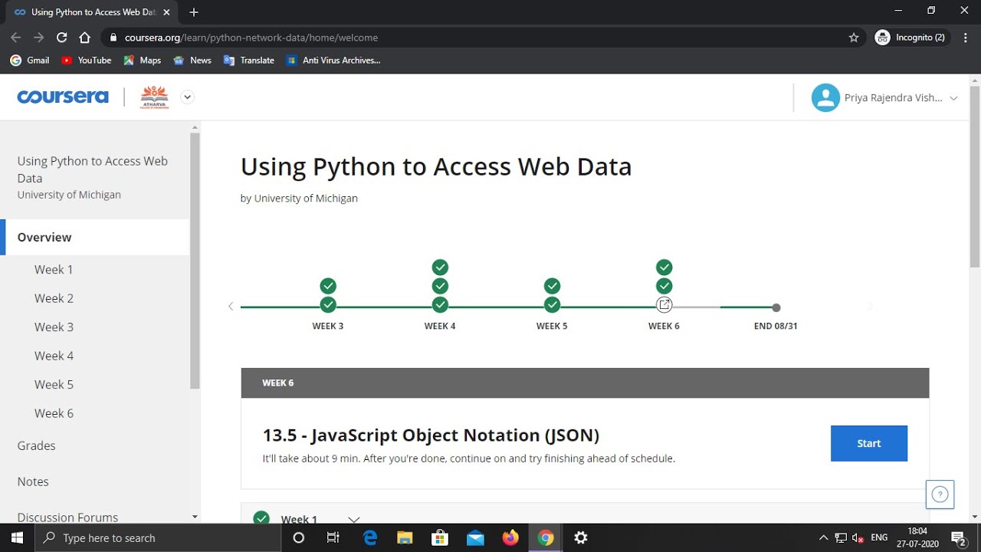The height and width of the screenshot is (552, 981).
Task: Open Mail app from taskbar
Action: coord(475,537)
